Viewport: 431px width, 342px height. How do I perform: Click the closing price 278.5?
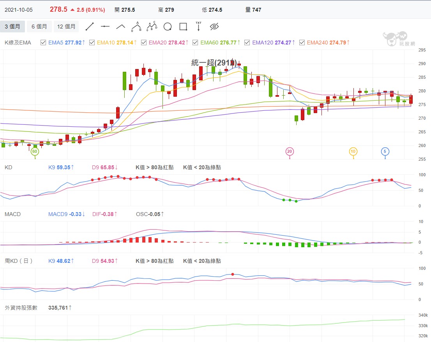pyautogui.click(x=58, y=9)
